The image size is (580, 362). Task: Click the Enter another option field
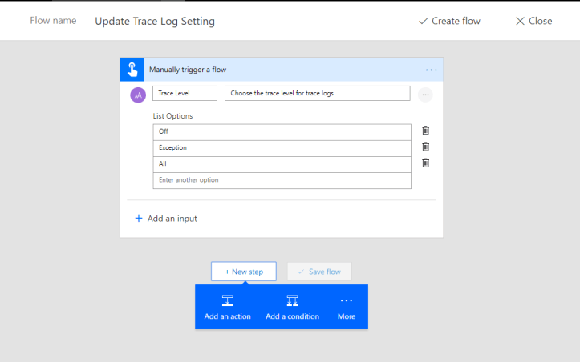[282, 180]
